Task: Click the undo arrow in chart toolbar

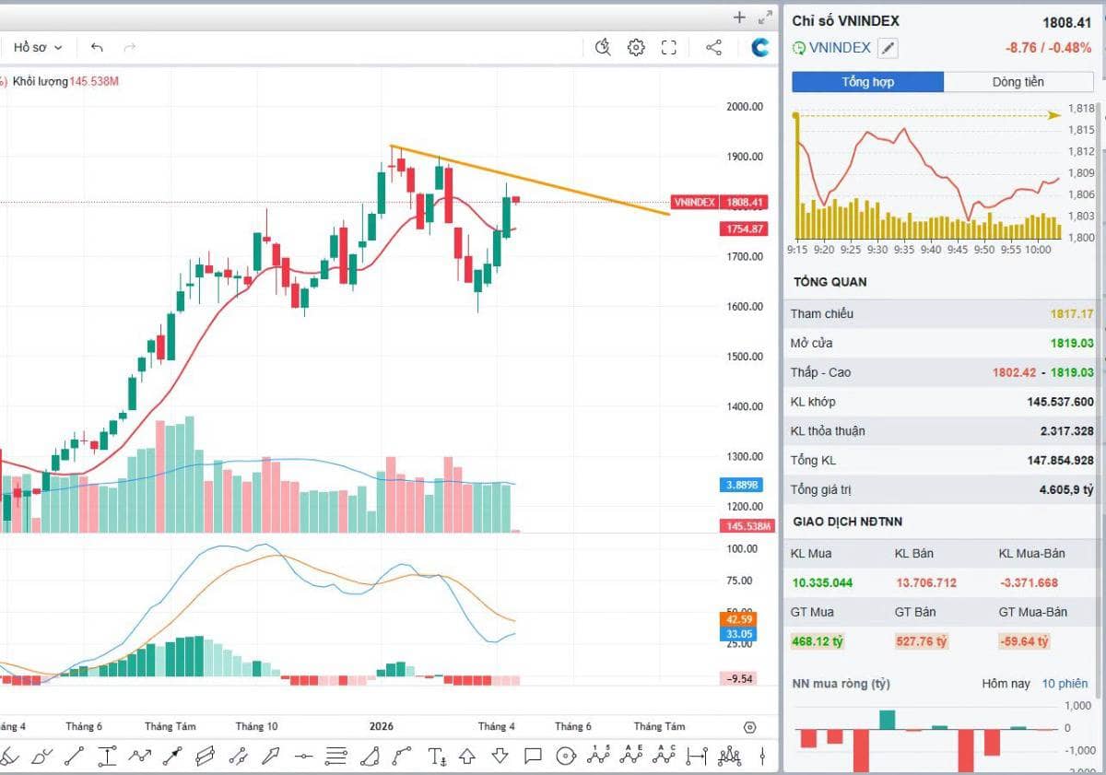Action: point(97,47)
